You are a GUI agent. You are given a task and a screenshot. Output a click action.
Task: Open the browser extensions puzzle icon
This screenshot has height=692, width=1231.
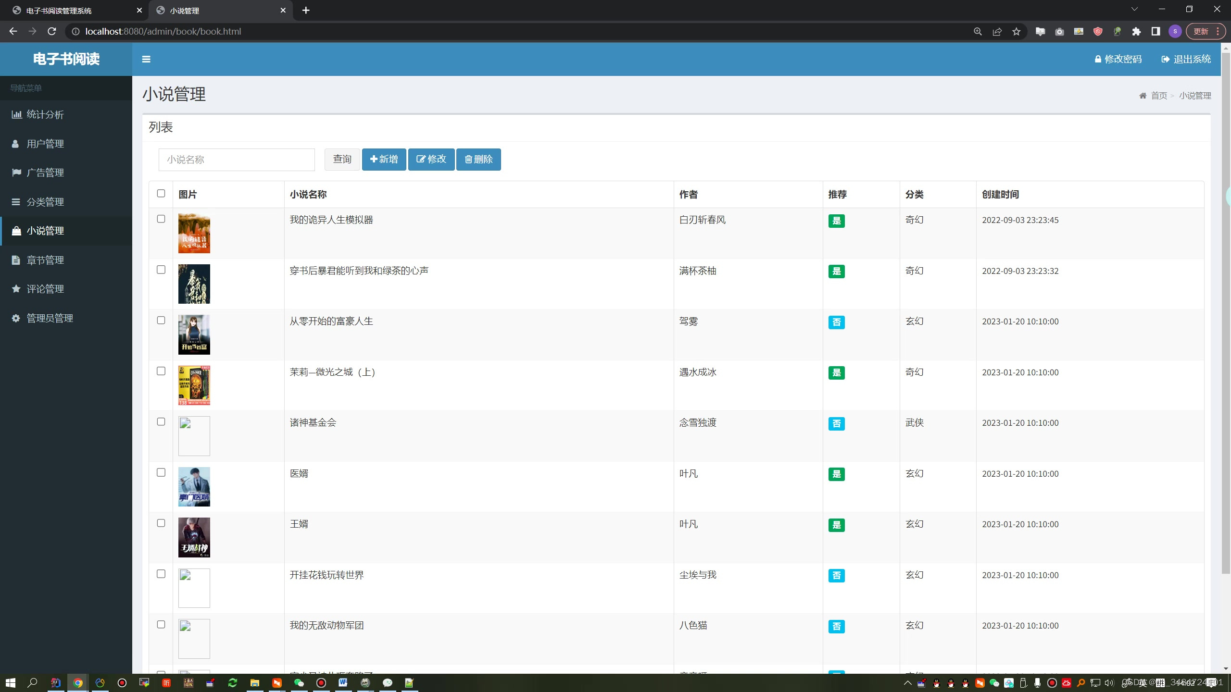click(1136, 32)
